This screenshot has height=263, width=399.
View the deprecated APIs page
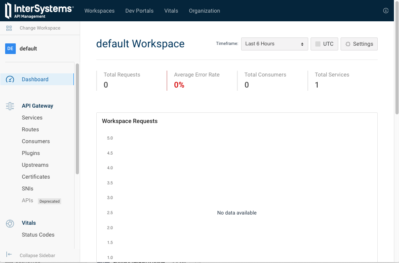(x=27, y=200)
